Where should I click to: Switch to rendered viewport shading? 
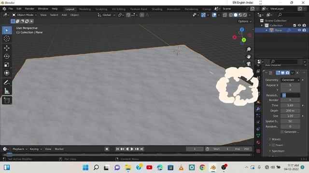pos(245,15)
